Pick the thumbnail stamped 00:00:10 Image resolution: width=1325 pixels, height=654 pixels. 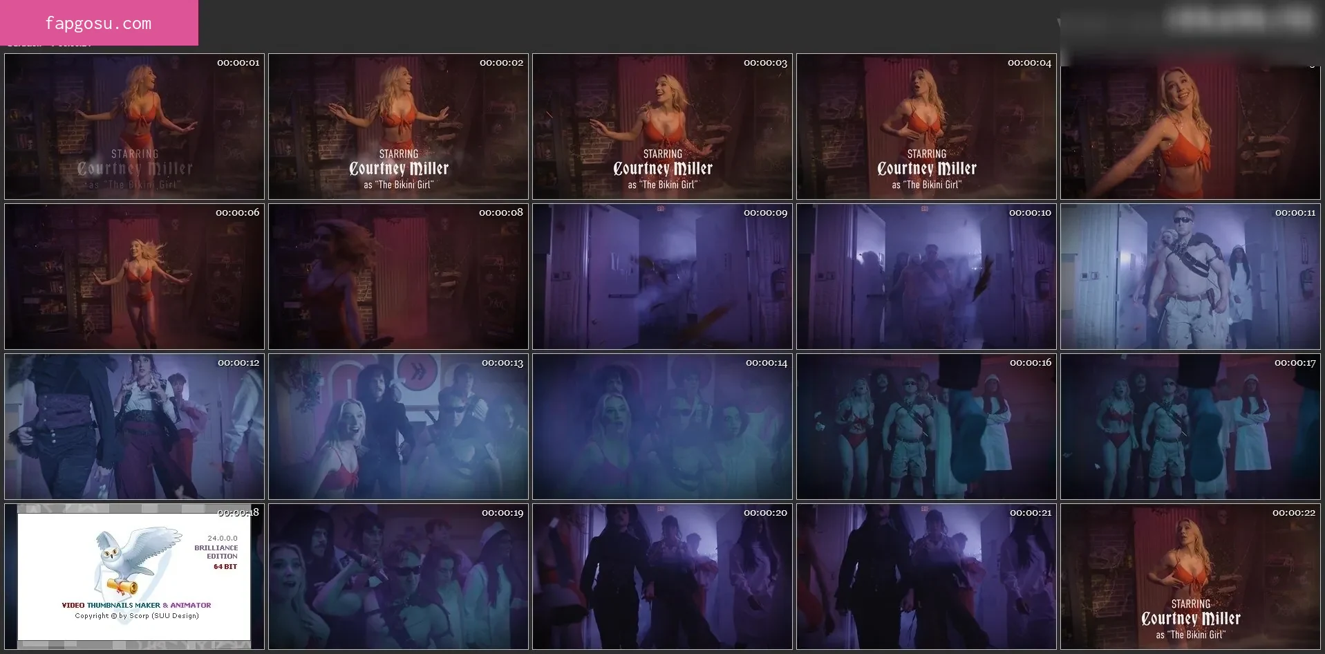[926, 277]
